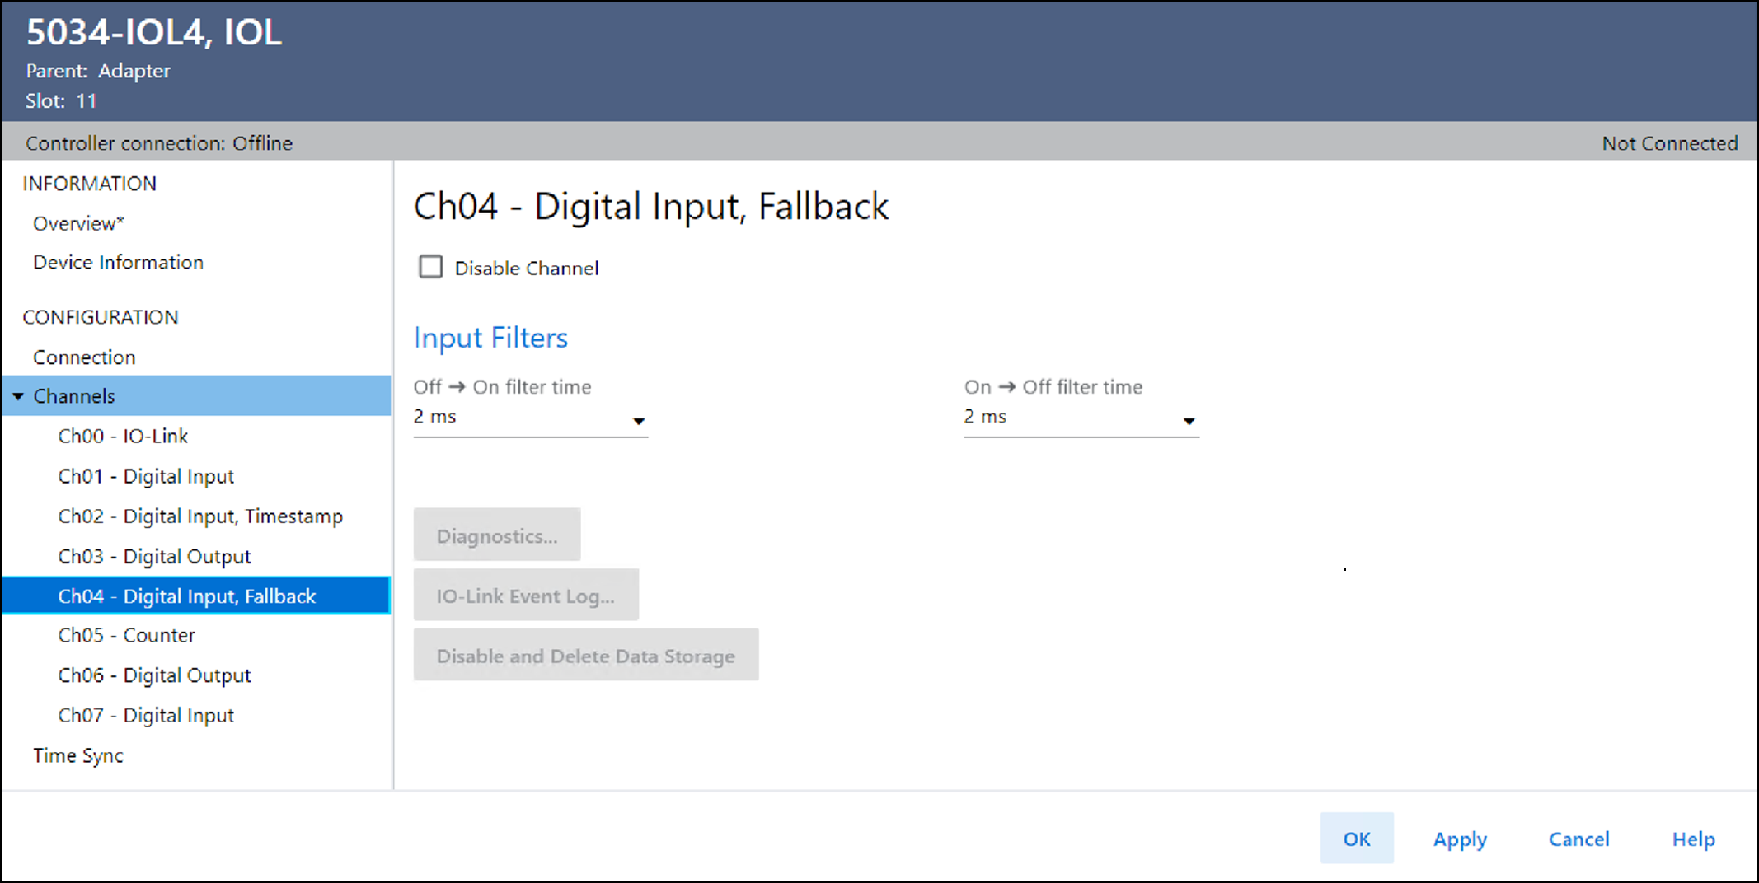Apply the configuration changes
The width and height of the screenshot is (1759, 883).
[1459, 839]
